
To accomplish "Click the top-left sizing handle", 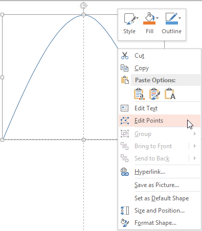I will (3, 15).
